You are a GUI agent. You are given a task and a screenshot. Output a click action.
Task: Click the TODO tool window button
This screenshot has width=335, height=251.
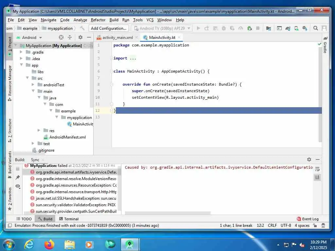pos(24,219)
